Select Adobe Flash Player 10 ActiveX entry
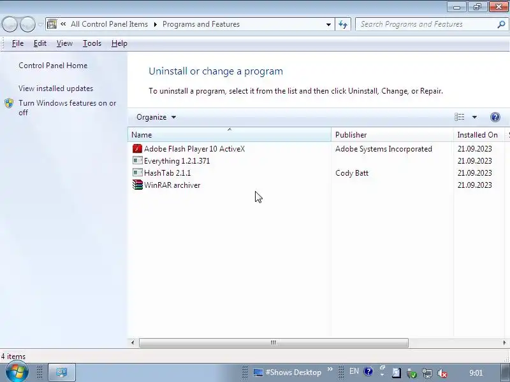The height and width of the screenshot is (382, 510). tap(194, 149)
